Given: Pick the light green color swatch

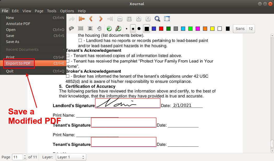Looking at the screenshot, I should 190,29.
